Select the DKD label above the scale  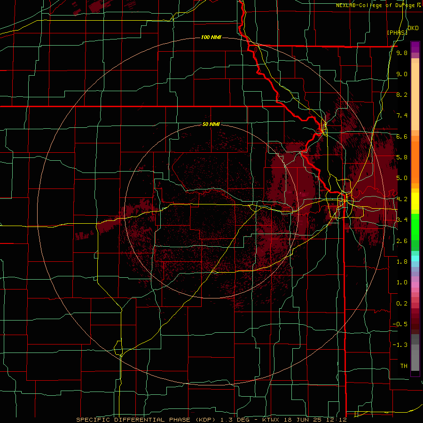(x=413, y=28)
